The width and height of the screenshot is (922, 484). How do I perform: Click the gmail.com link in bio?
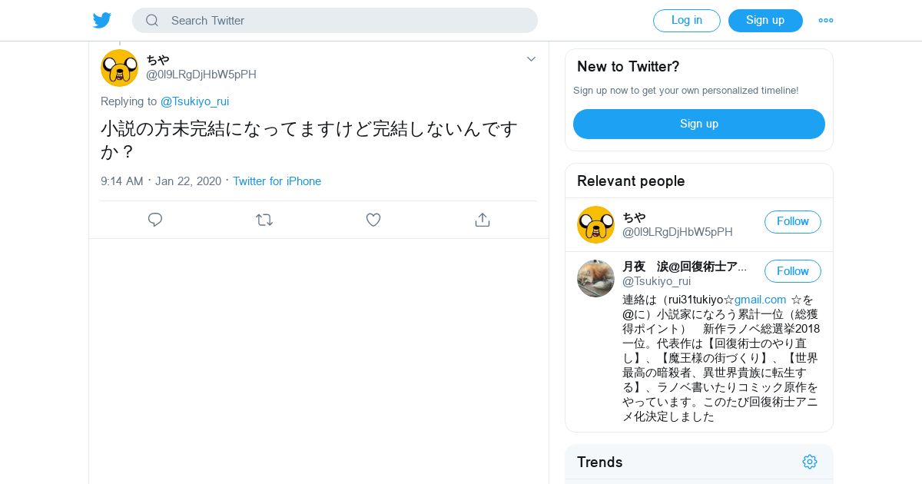(x=760, y=300)
